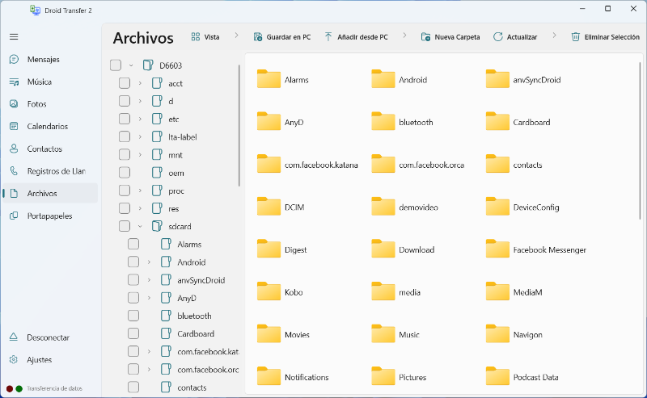Open the com.facebook.orca folder in grid

[417, 165]
